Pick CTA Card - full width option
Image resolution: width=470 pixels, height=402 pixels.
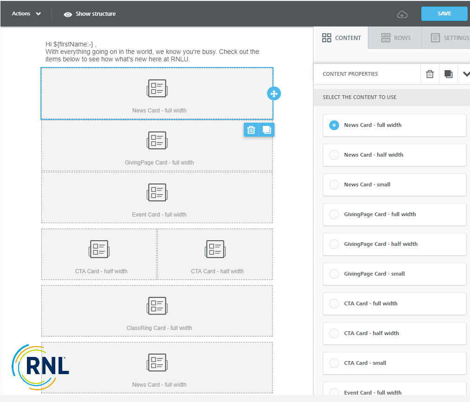click(x=394, y=303)
